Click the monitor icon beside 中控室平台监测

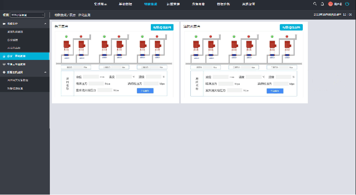[x=4, y=64]
